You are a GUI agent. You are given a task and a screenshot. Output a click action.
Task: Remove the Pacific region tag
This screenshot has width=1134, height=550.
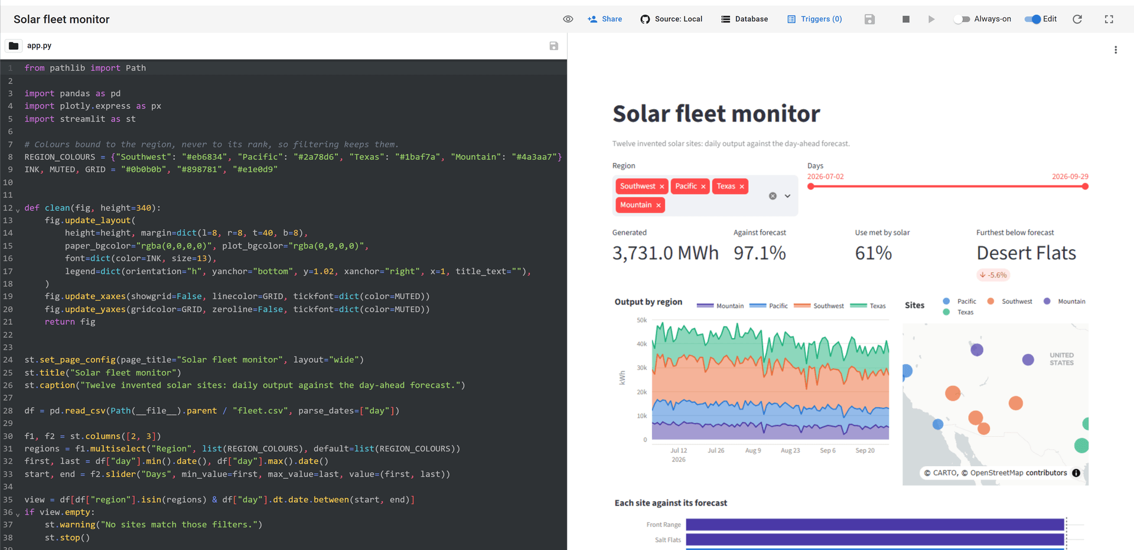(x=703, y=186)
